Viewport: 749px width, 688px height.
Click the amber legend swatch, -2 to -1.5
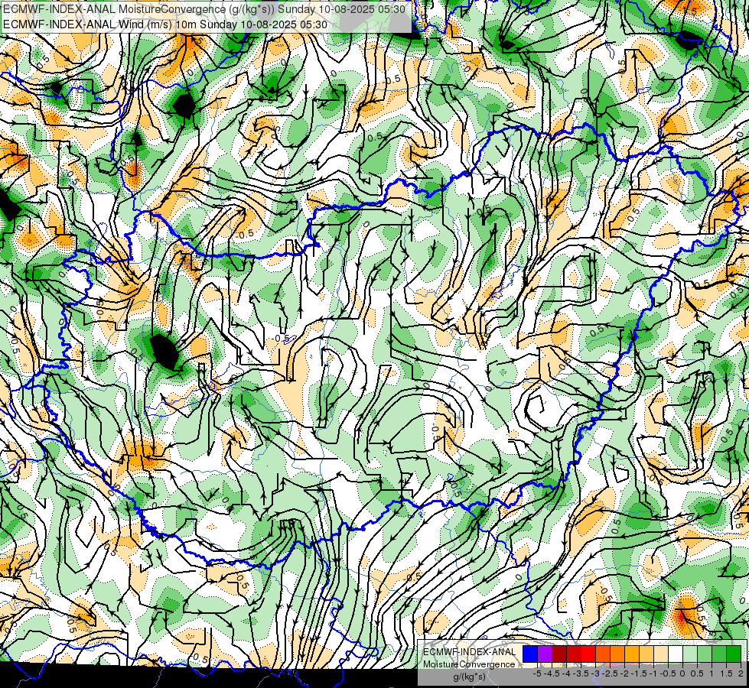(x=632, y=654)
